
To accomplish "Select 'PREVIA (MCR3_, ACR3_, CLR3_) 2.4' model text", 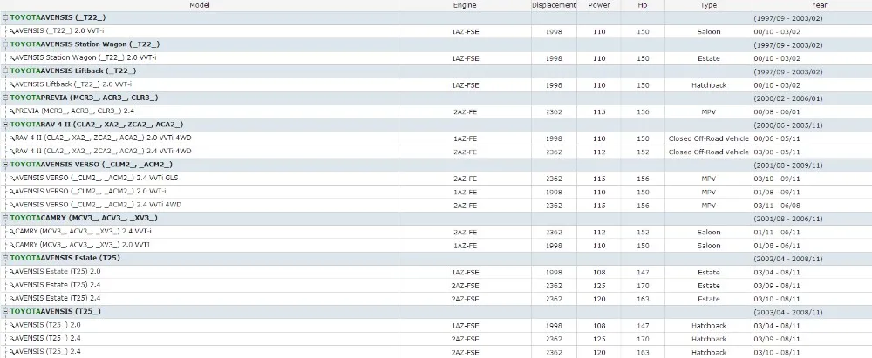I will coord(74,111).
